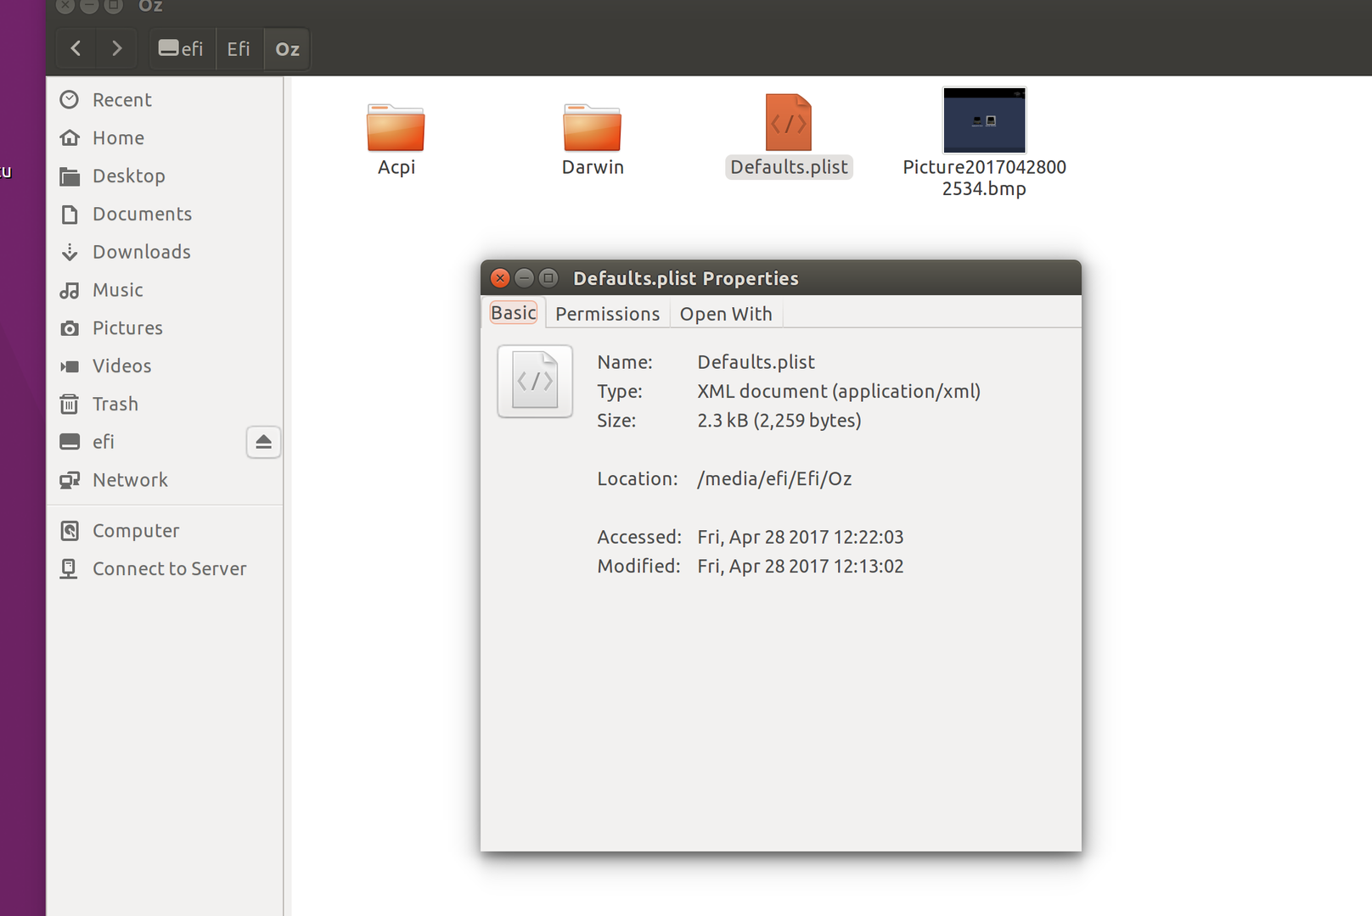Viewport: 1372px width, 916px height.
Task: Click the file icon in Properties dialog
Action: point(535,382)
